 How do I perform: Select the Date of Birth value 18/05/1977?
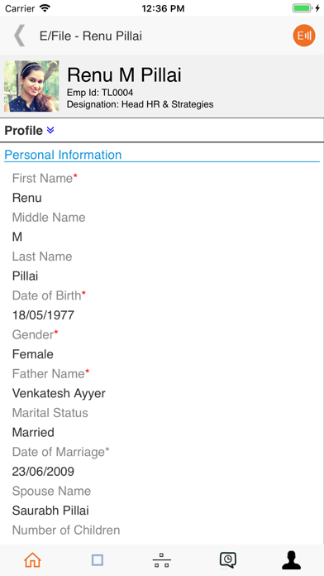[x=43, y=315]
